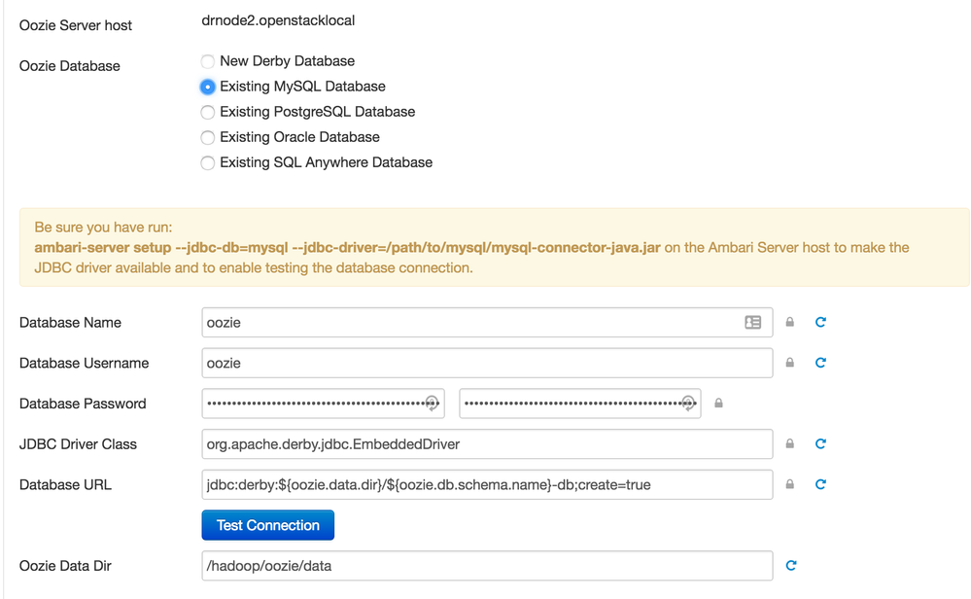
Task: Click undo icon for JDBC Driver Class
Action: 820,444
